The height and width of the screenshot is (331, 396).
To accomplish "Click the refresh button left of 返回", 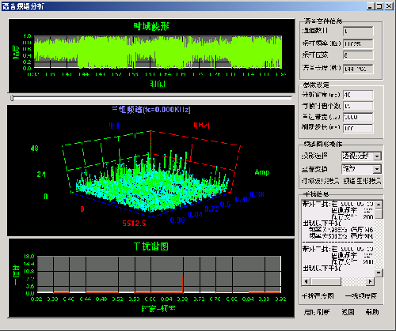I will click(317, 312).
